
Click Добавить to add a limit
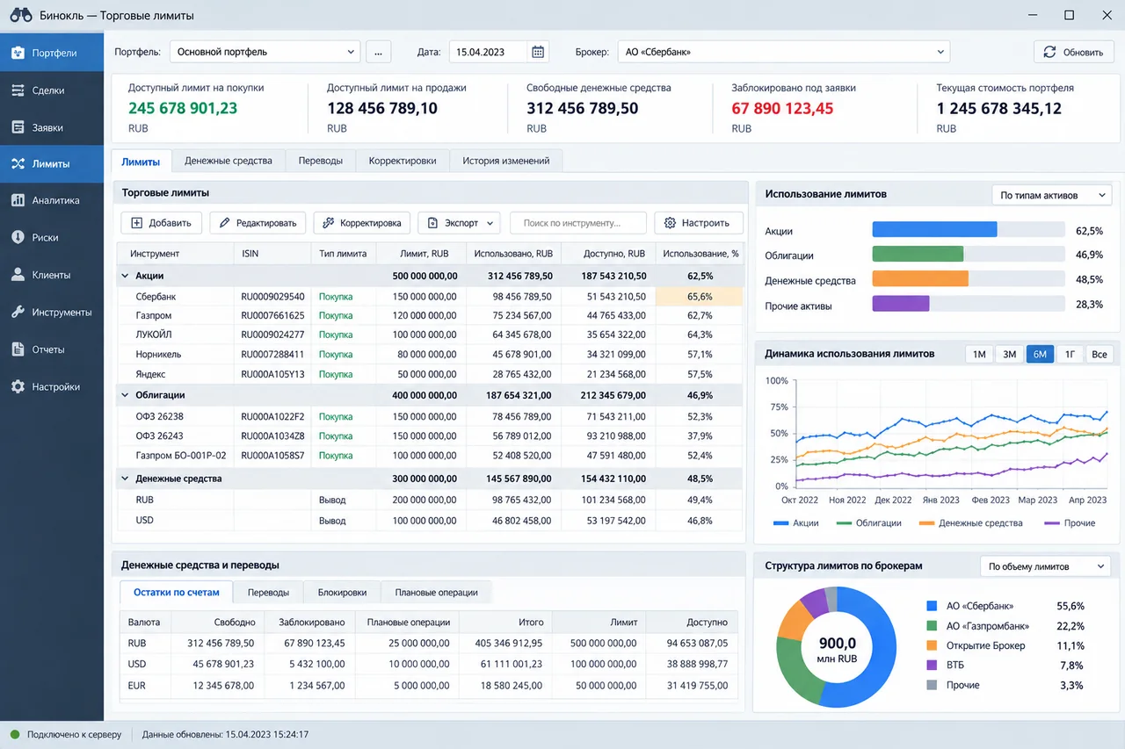point(162,223)
